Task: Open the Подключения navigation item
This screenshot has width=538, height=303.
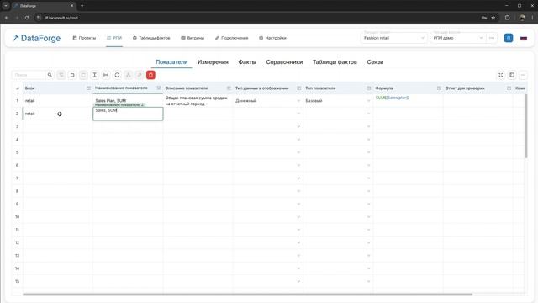Action: coord(232,38)
